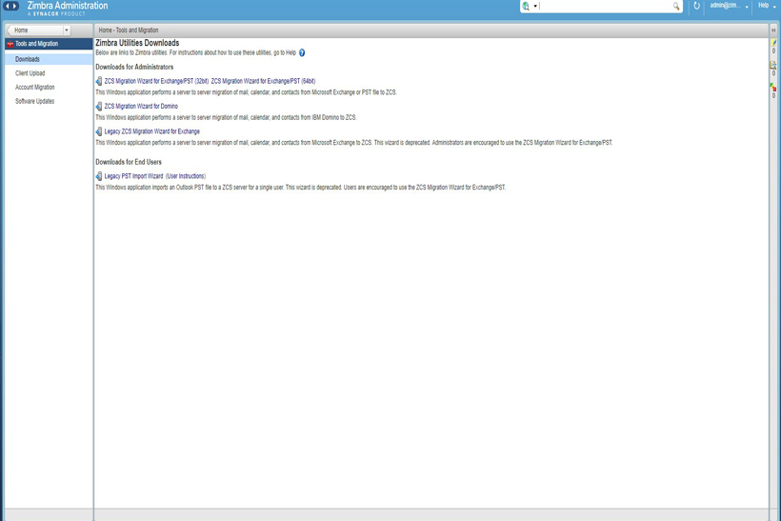The height and width of the screenshot is (521, 781).
Task: Click the Home back button in navigation
Action: [35, 30]
